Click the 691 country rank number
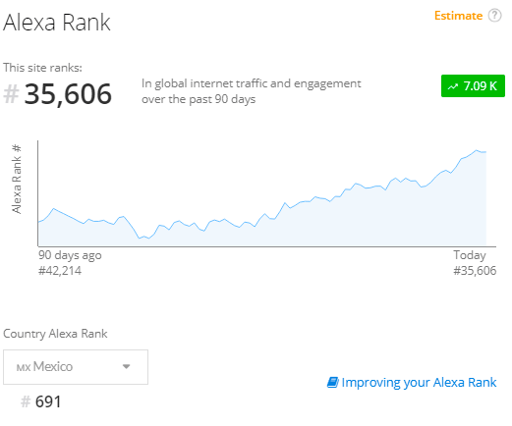The width and height of the screenshot is (512, 426). point(48,401)
